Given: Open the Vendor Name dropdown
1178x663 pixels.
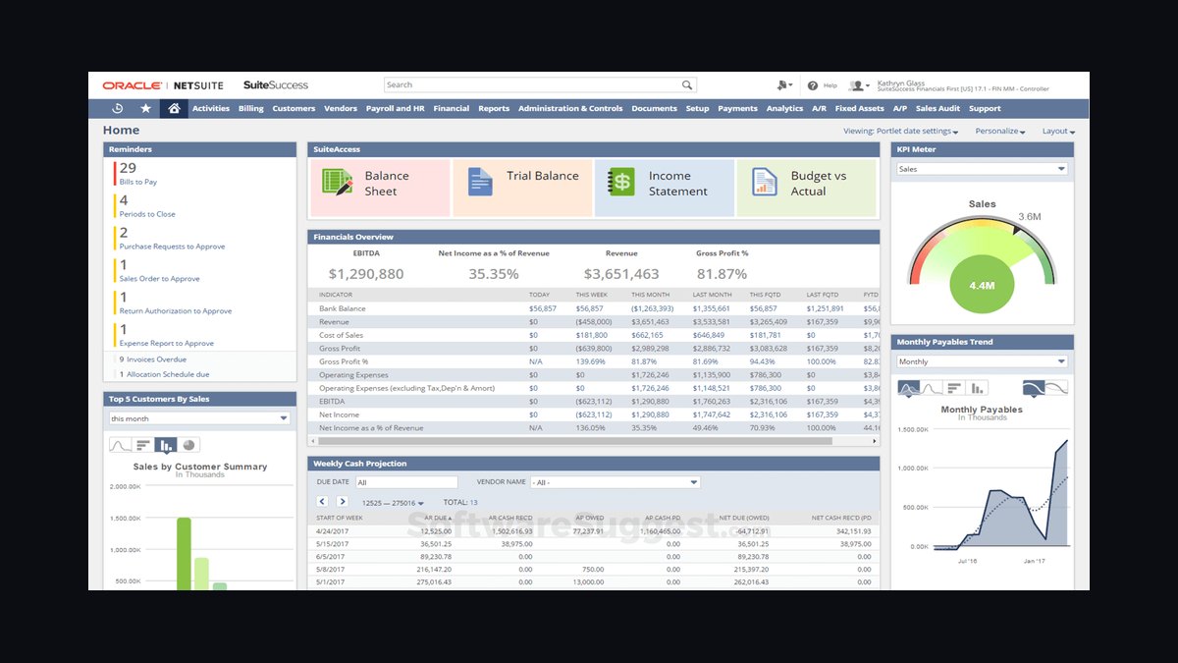Looking at the screenshot, I should tap(615, 482).
